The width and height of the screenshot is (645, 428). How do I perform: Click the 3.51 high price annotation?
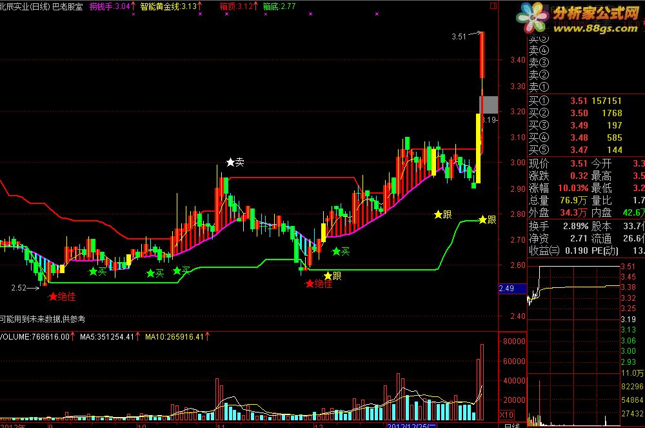click(x=459, y=37)
